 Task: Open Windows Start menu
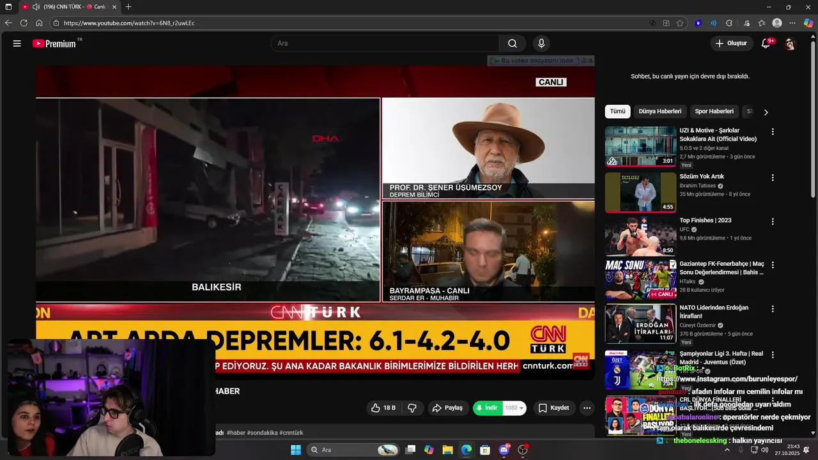[296, 450]
